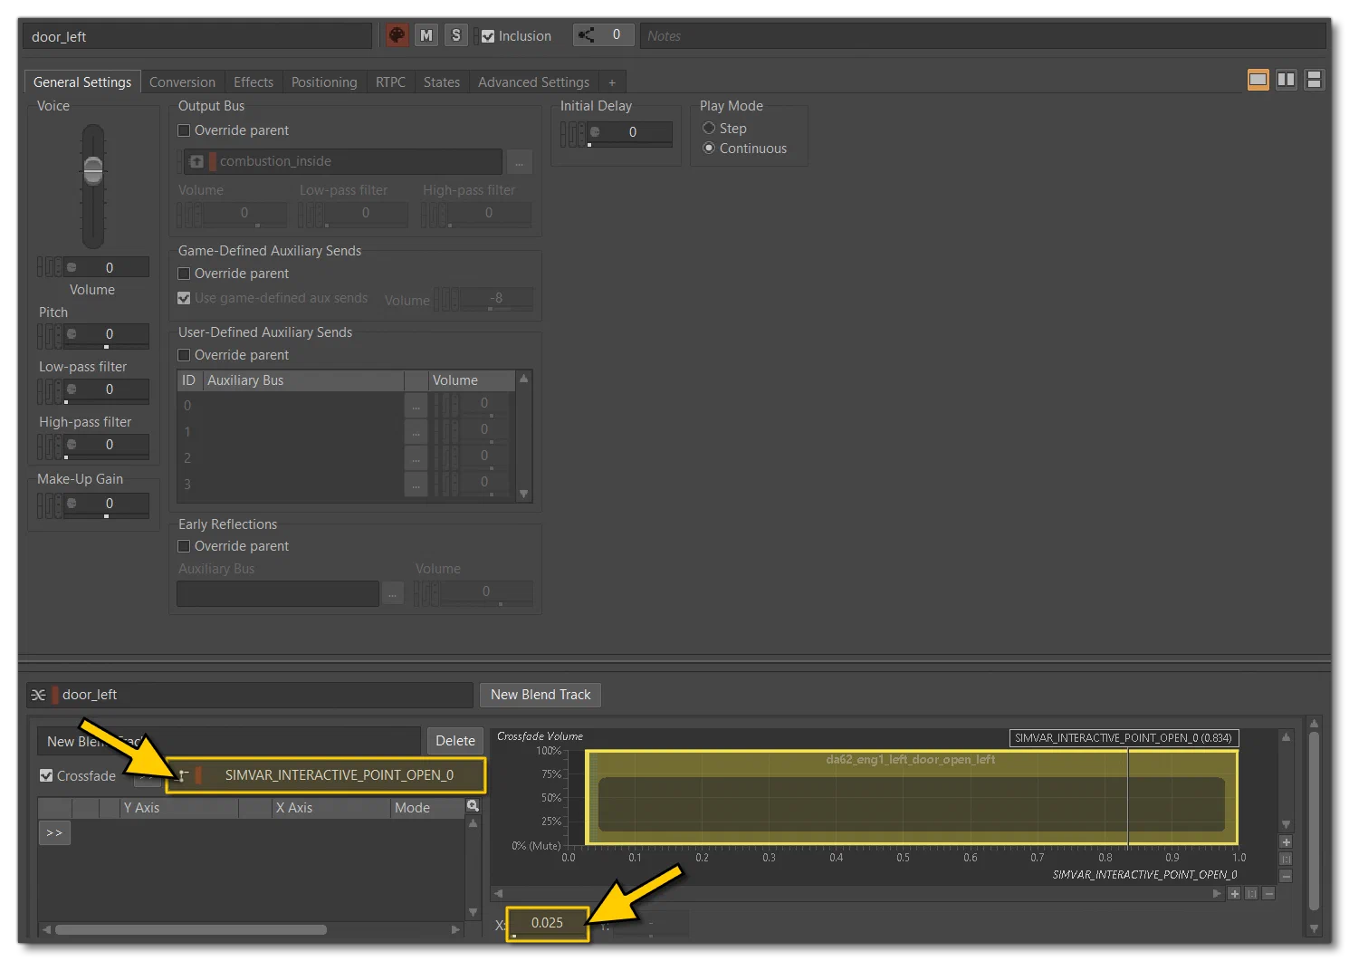Reset vertical zoom on crossfade graph

[1286, 859]
